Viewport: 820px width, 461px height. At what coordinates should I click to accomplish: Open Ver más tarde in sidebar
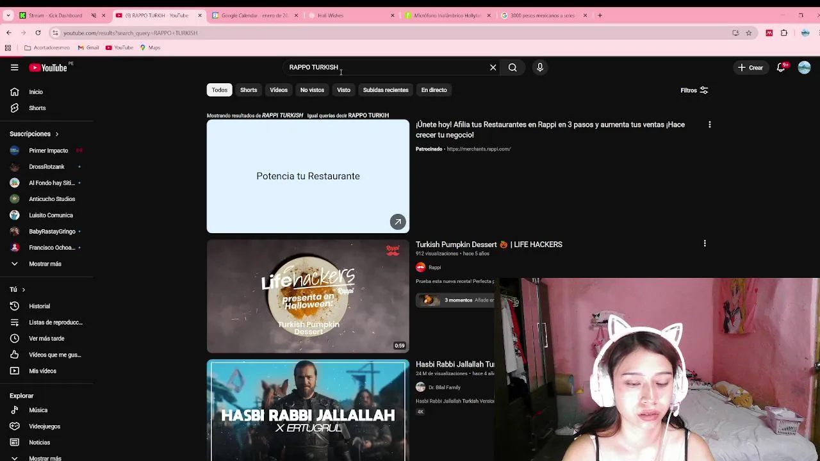click(x=46, y=339)
